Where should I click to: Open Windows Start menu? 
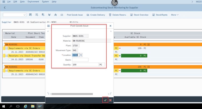coord(3,106)
